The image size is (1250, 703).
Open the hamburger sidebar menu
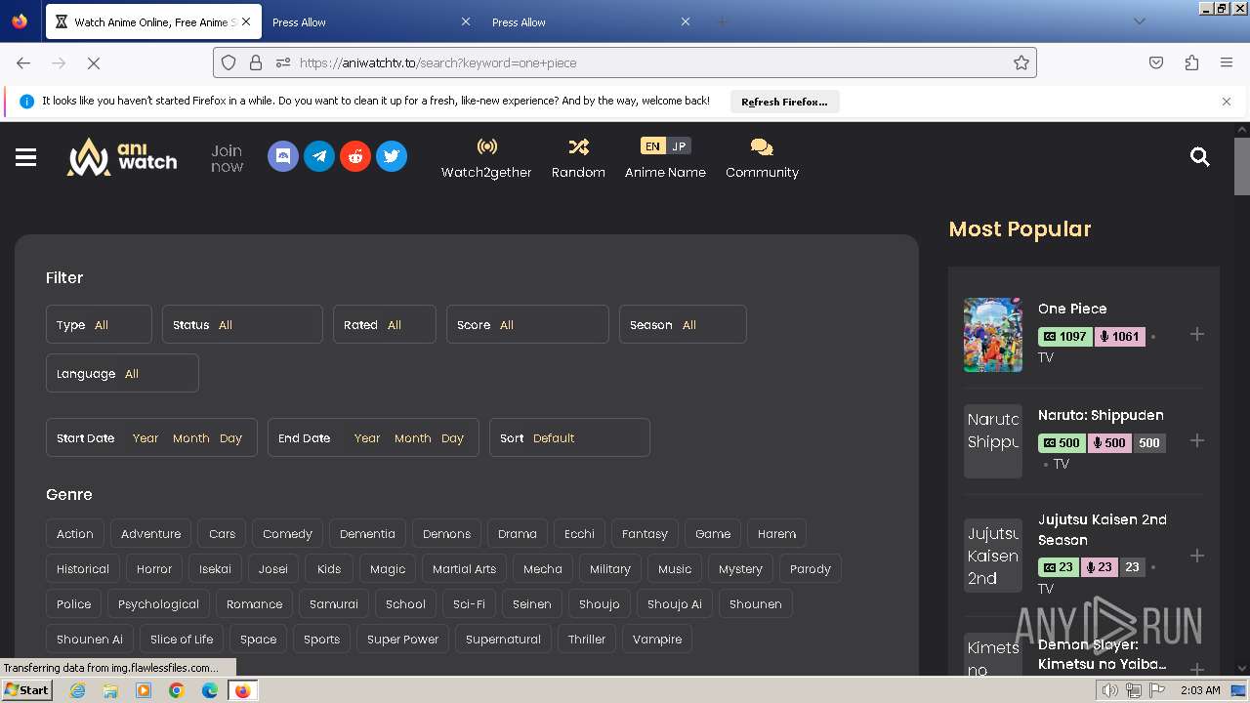point(25,157)
